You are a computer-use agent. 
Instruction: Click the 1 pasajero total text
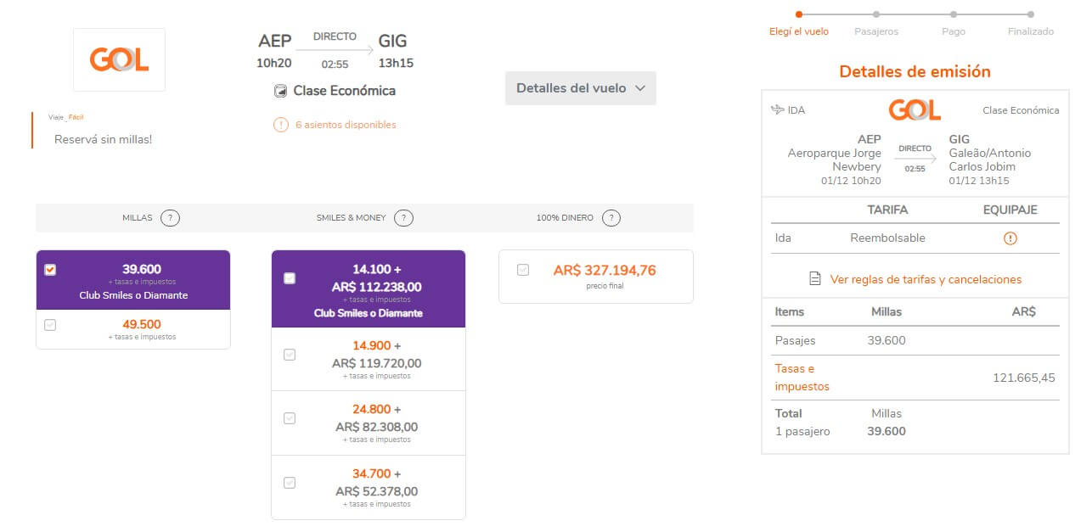[802, 431]
